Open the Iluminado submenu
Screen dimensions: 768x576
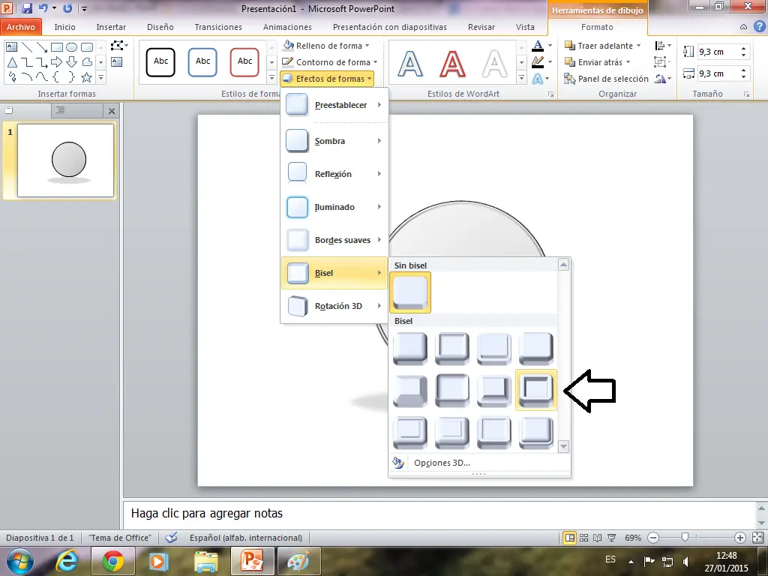coord(334,207)
